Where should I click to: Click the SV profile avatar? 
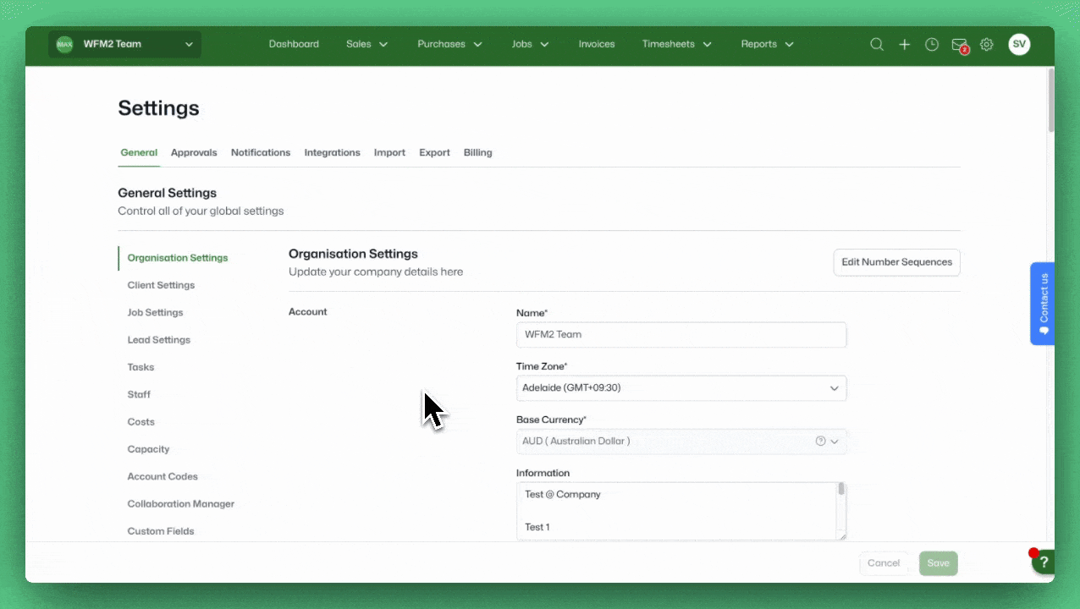pyautogui.click(x=1019, y=44)
